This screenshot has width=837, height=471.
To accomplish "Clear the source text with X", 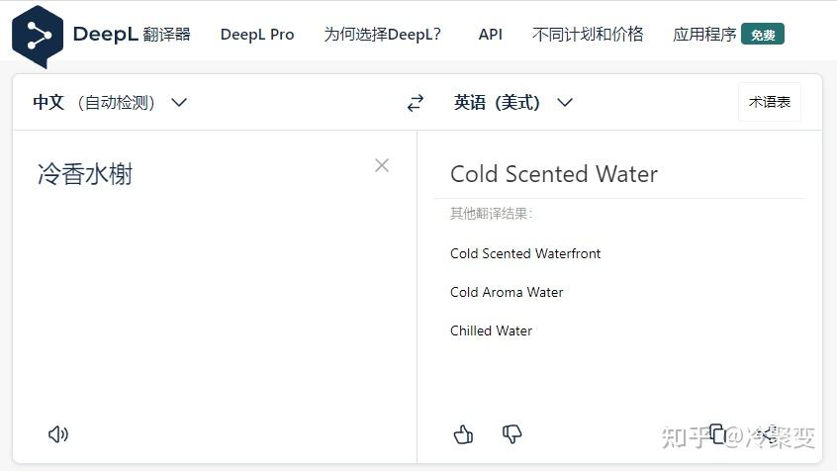I will [x=382, y=165].
